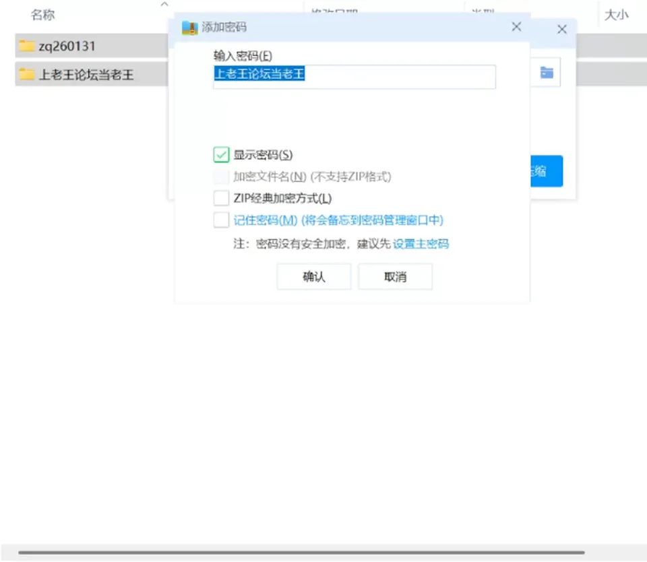Cancel the dialog with the 取消 button

coord(396,276)
